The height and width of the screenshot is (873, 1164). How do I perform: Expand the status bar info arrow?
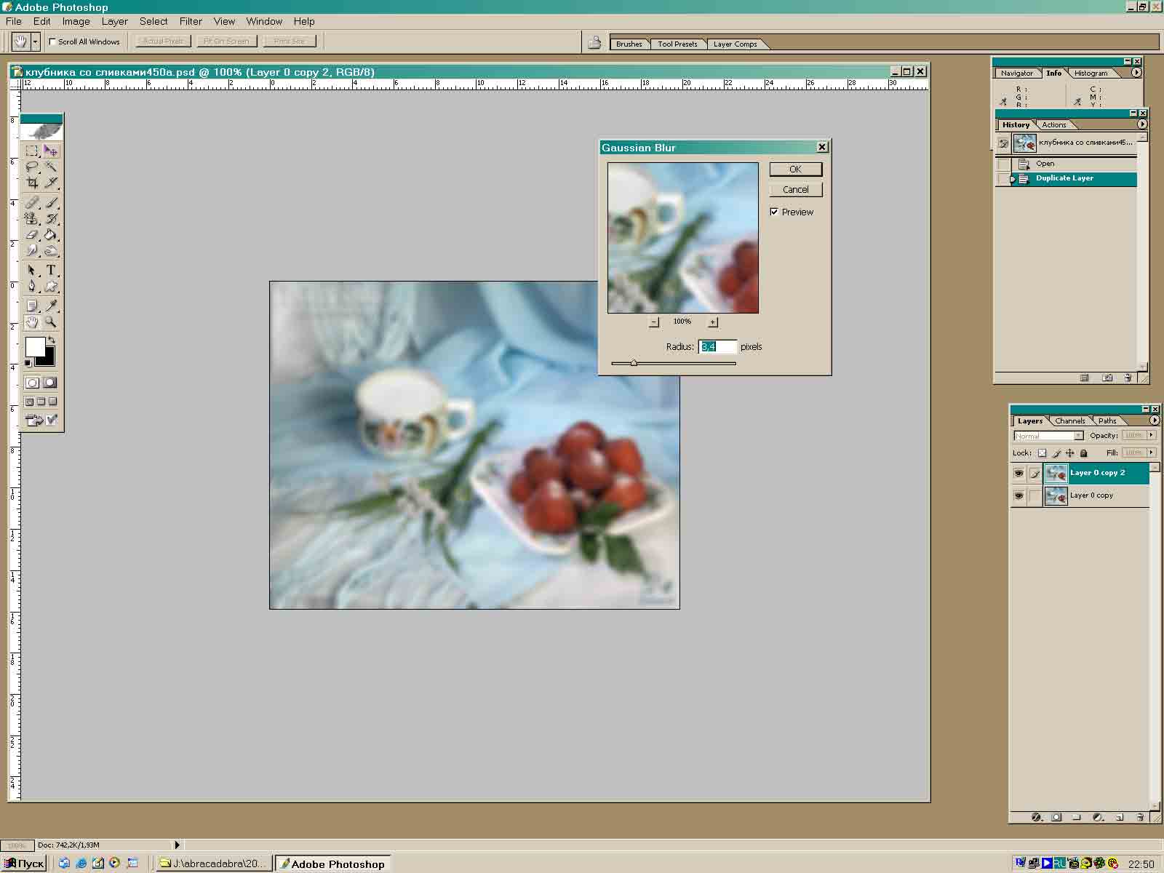(177, 845)
